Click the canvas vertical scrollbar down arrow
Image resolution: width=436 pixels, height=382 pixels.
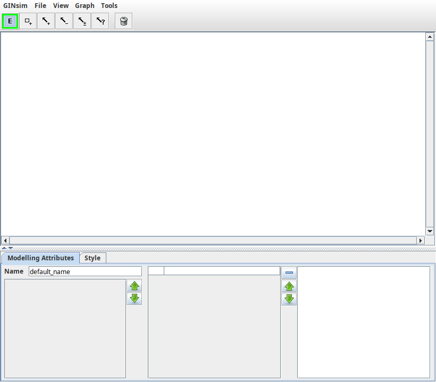pyautogui.click(x=430, y=231)
